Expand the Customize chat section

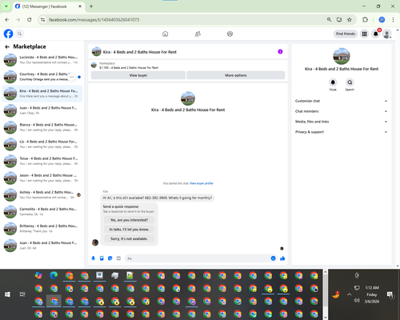coord(341,101)
